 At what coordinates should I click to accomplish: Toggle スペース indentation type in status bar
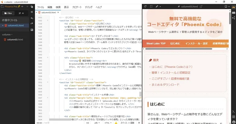tap(124, 123)
